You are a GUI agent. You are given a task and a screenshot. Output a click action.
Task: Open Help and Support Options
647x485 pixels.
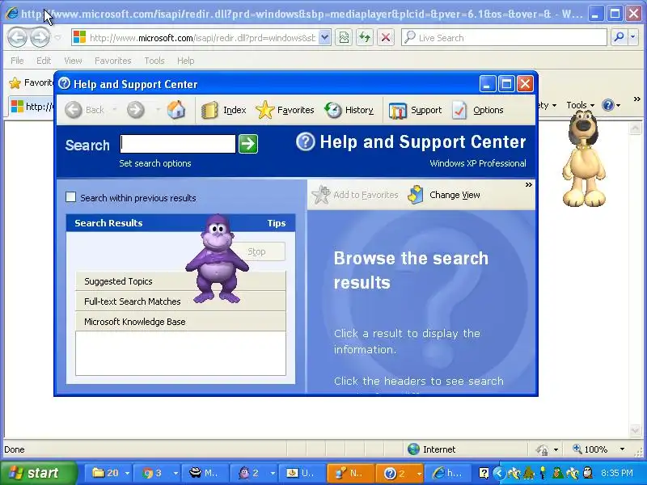(x=477, y=110)
